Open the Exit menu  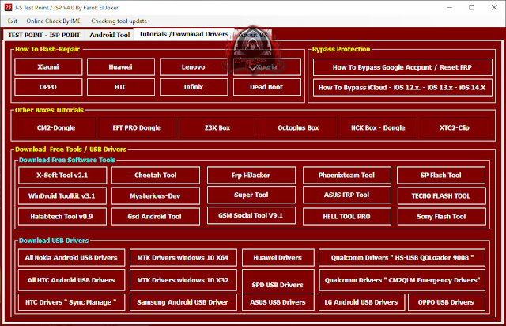pyautogui.click(x=13, y=21)
